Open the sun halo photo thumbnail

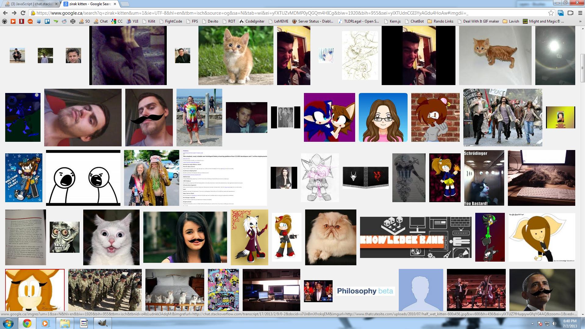click(555, 55)
